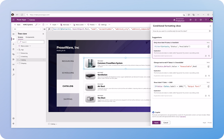Click the paste clipboard icon in command bar
This screenshot has height=139, width=224.
[x=43, y=25]
